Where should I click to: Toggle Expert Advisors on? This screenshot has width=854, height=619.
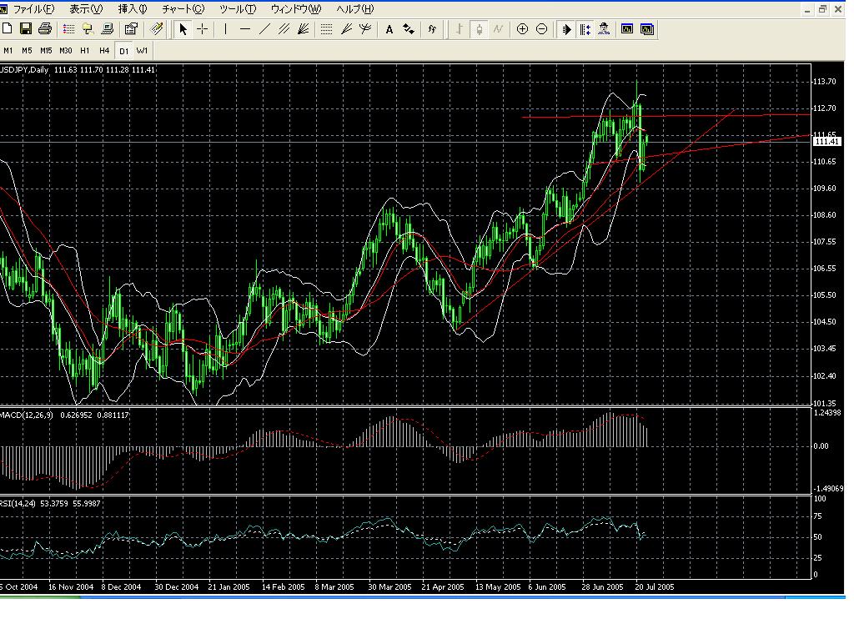tap(603, 29)
